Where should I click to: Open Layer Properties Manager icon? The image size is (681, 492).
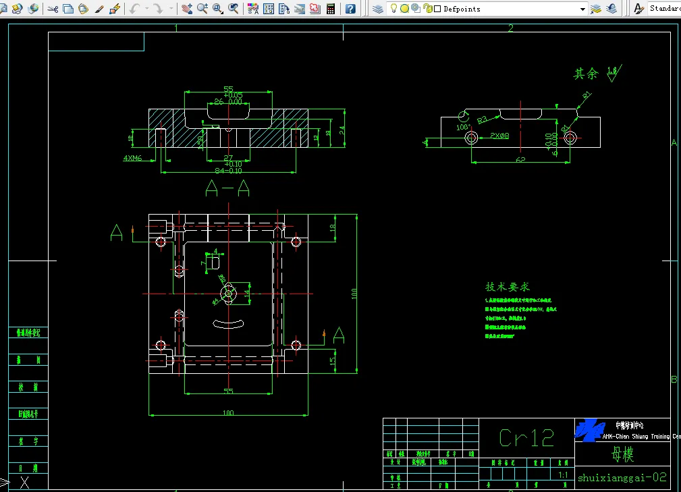[x=378, y=9]
